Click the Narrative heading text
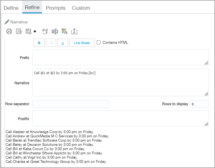 (19, 22)
